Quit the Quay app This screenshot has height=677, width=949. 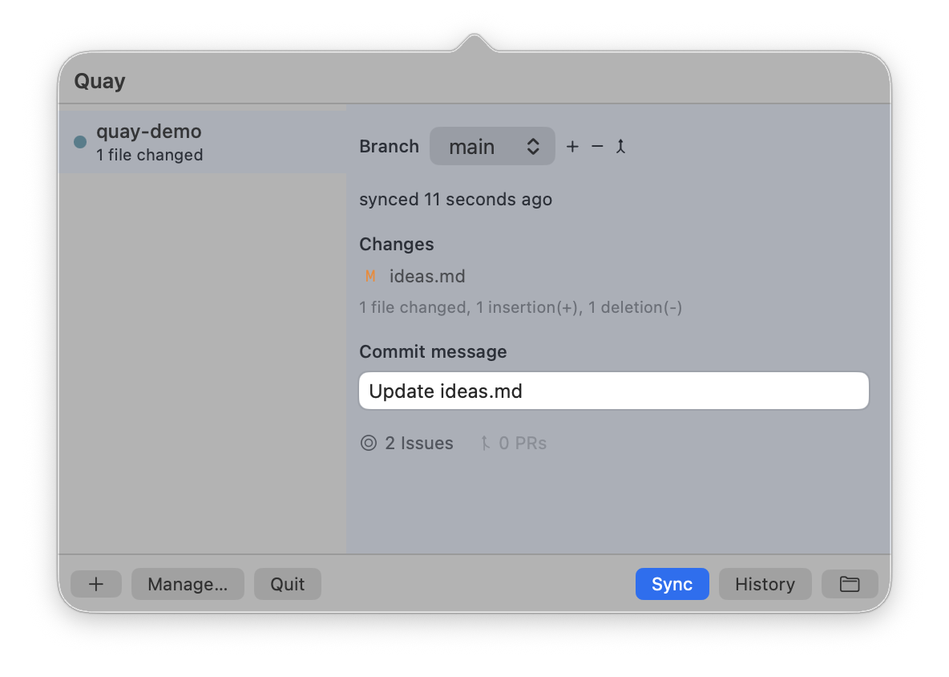coord(287,584)
